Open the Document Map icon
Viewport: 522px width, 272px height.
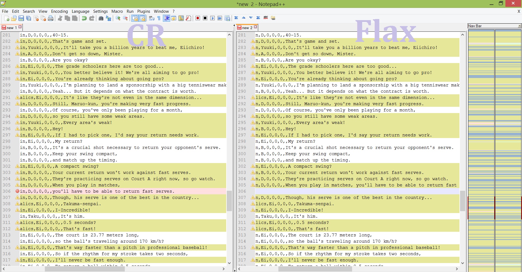181,18
